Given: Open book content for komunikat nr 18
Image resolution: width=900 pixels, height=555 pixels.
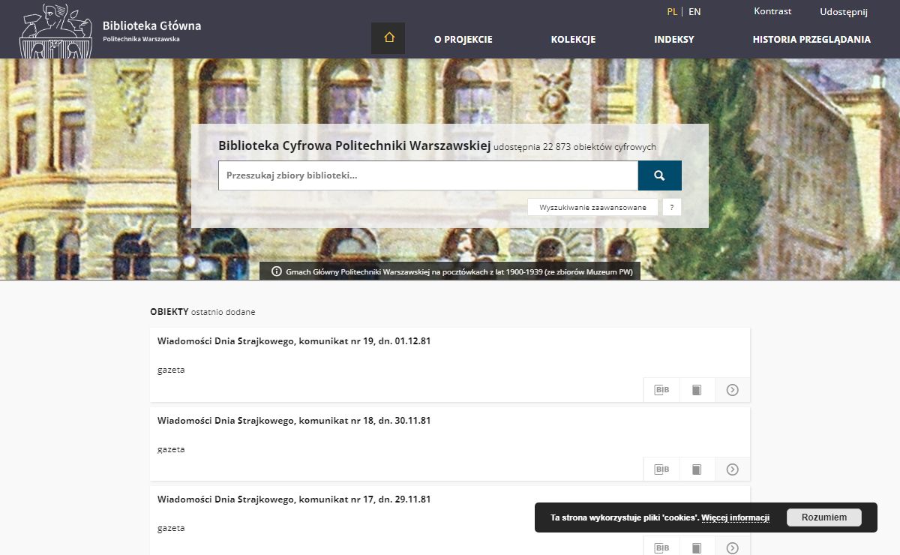Looking at the screenshot, I should coord(697,469).
